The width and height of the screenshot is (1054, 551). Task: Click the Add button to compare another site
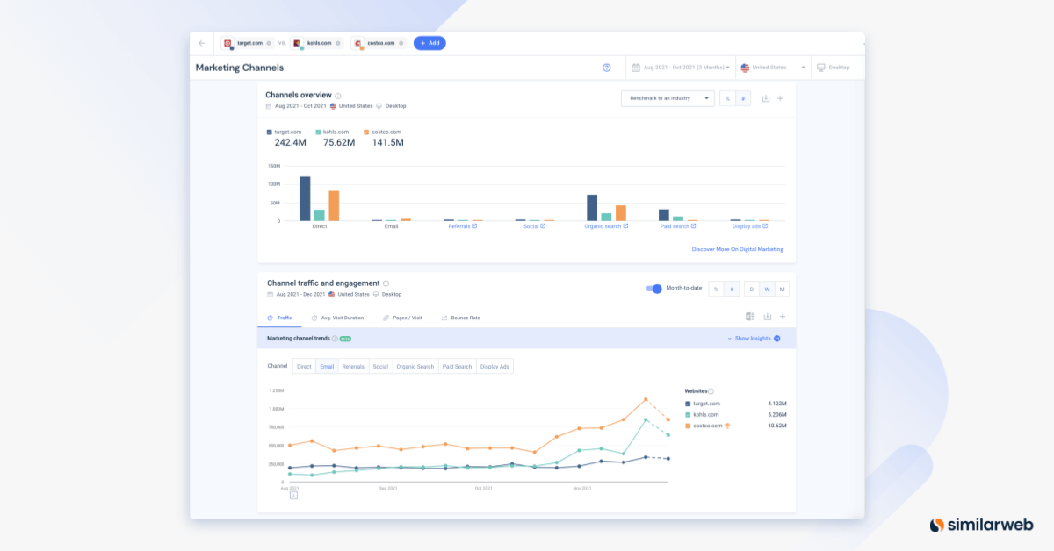430,43
